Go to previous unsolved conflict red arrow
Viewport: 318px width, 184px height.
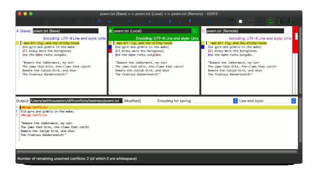pos(180,21)
